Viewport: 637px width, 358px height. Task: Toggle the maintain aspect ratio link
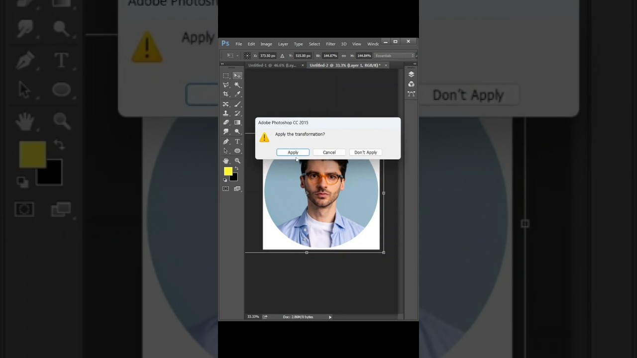(343, 56)
